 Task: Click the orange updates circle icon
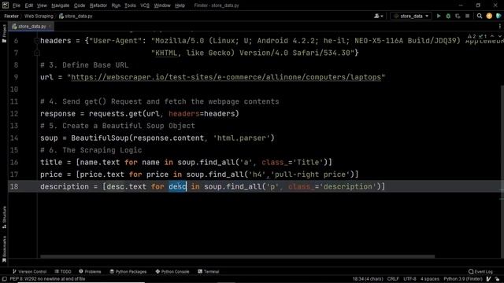[489, 16]
